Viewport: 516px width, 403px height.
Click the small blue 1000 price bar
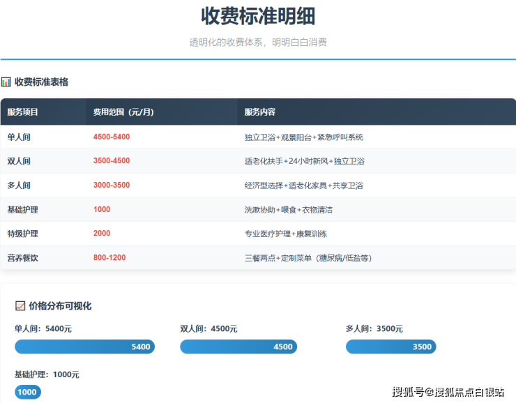point(28,392)
